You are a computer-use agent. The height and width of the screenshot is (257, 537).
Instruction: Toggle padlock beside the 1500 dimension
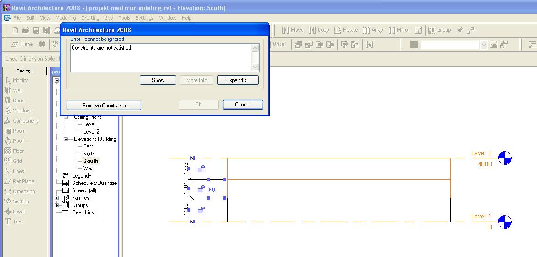pyautogui.click(x=201, y=210)
